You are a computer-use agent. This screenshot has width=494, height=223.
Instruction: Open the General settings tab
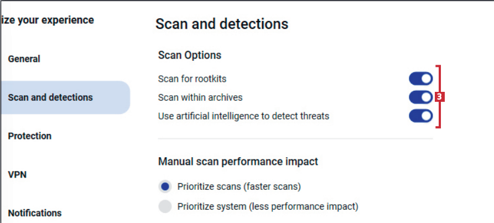pos(24,59)
